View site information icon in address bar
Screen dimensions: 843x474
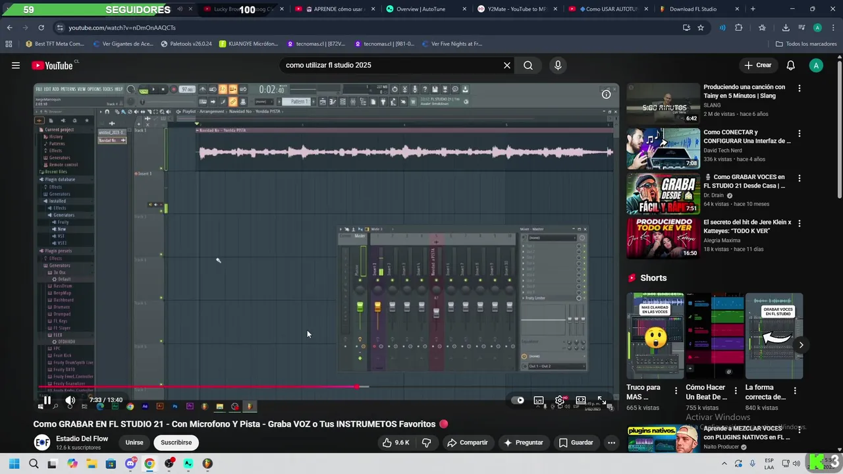point(60,28)
